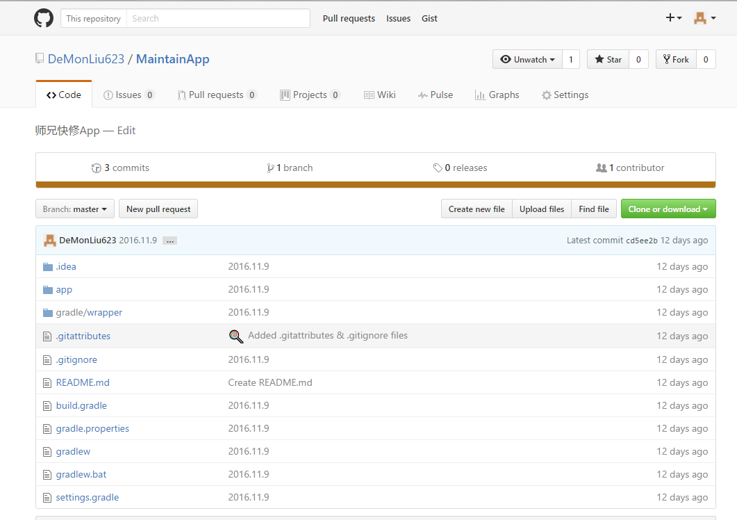Open the user avatar account menu

coord(704,18)
